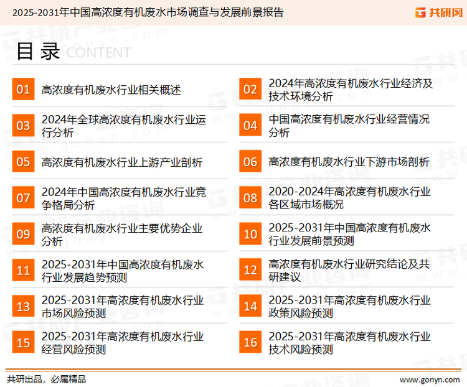Open chapter 2025-2031年中国高浓度有机废水行业发展趋势预测
Screen dimensions: 467x387
click(123, 271)
